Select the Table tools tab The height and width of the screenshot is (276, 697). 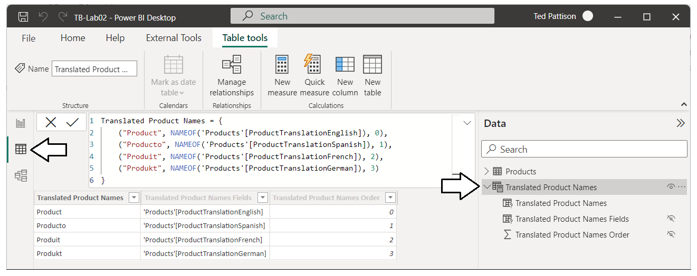tap(245, 38)
